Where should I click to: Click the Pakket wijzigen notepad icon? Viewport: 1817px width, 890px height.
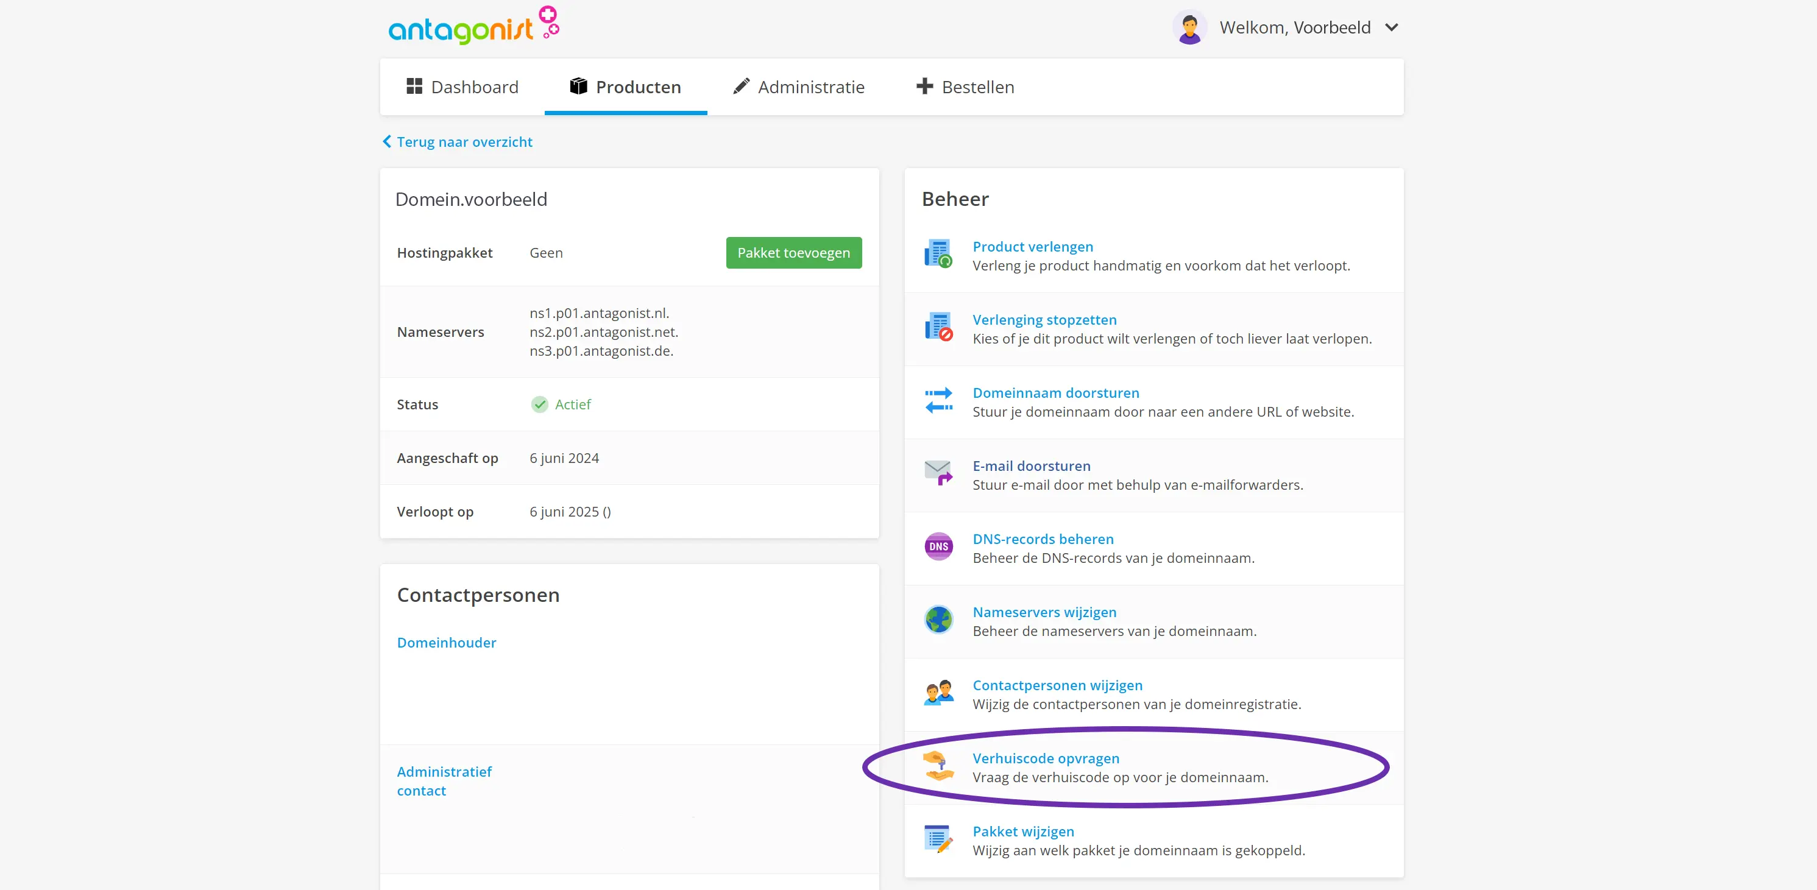tap(937, 839)
